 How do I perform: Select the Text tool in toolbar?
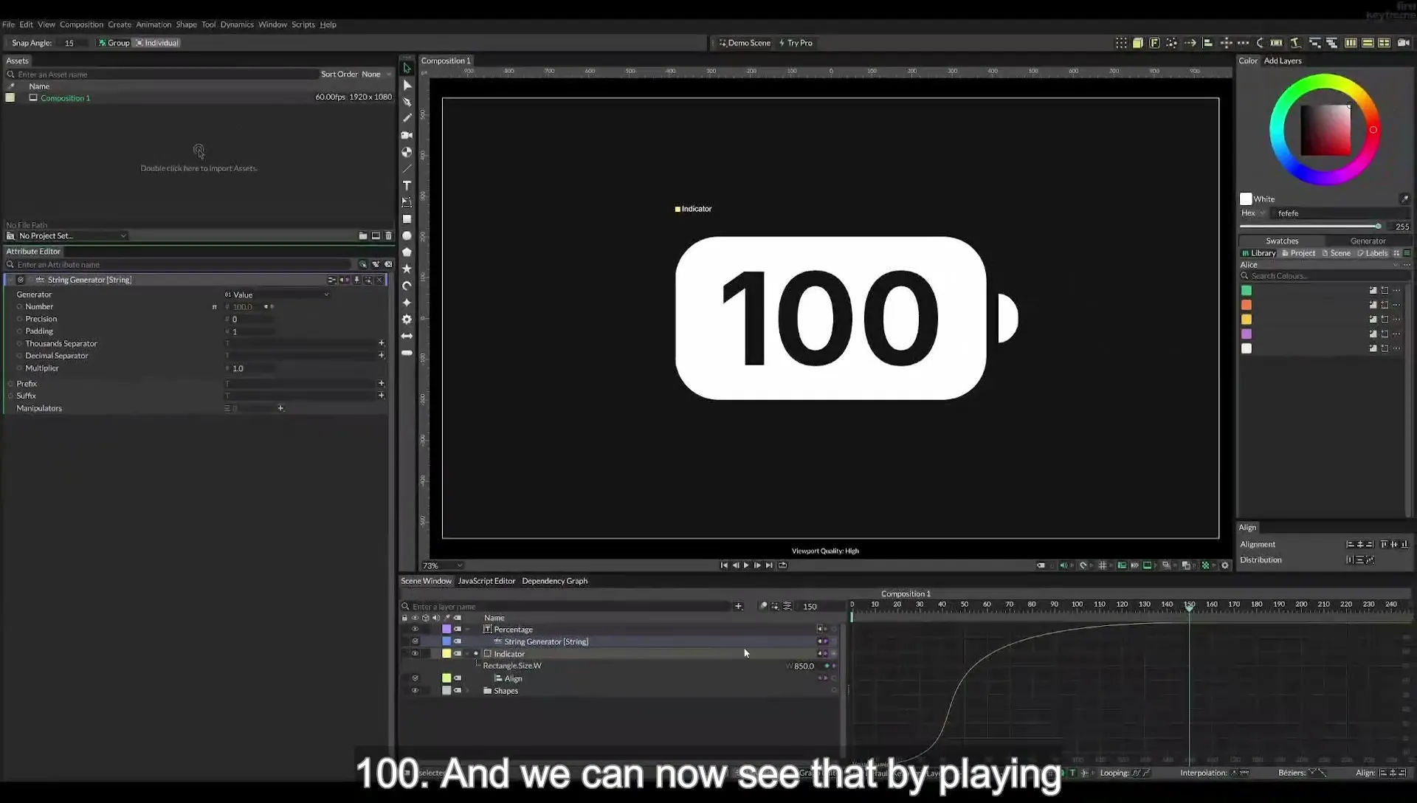pos(407,185)
